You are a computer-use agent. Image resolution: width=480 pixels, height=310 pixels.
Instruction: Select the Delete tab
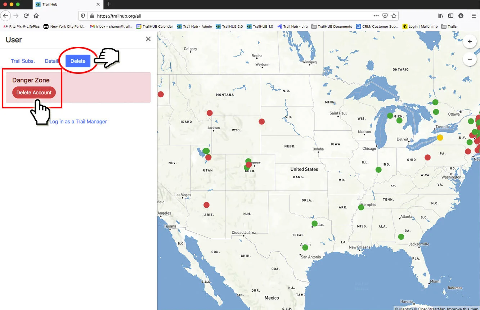point(78,61)
